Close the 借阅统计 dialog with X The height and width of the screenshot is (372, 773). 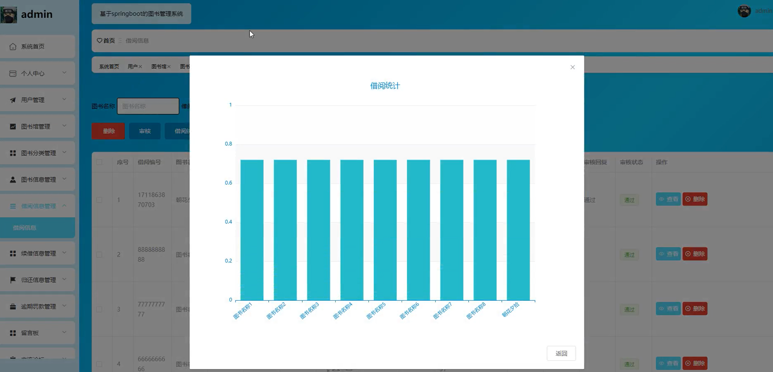(572, 67)
